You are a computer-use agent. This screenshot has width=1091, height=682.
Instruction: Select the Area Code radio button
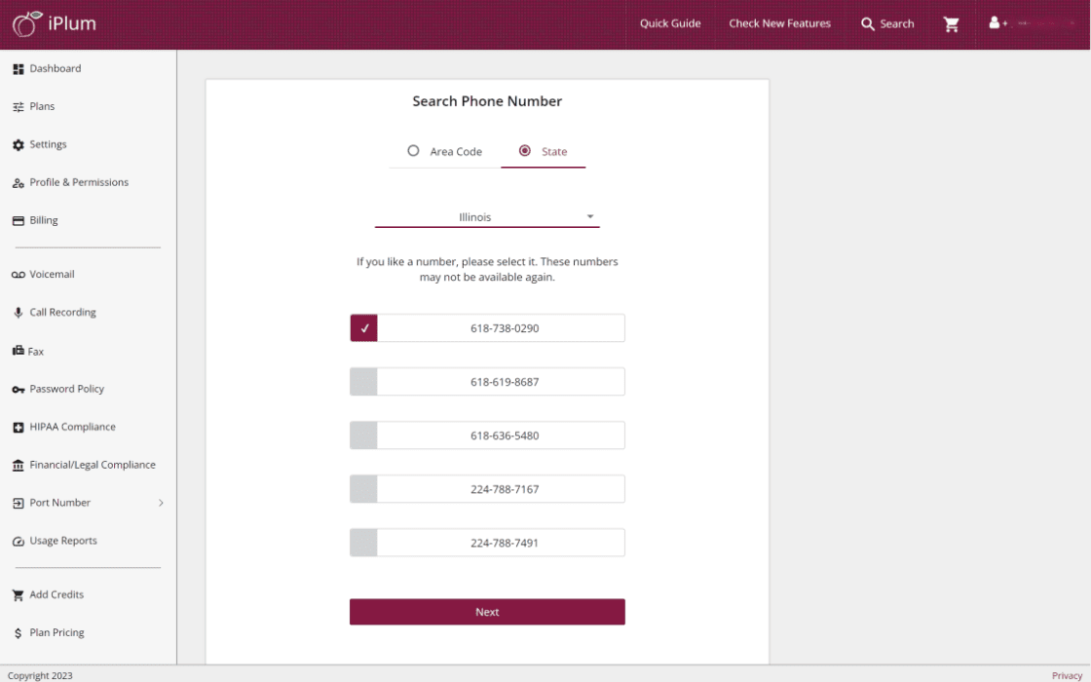pos(414,151)
